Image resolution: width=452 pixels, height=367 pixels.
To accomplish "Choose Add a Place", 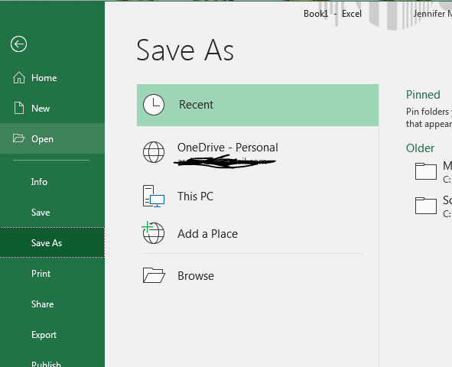I will (258, 233).
